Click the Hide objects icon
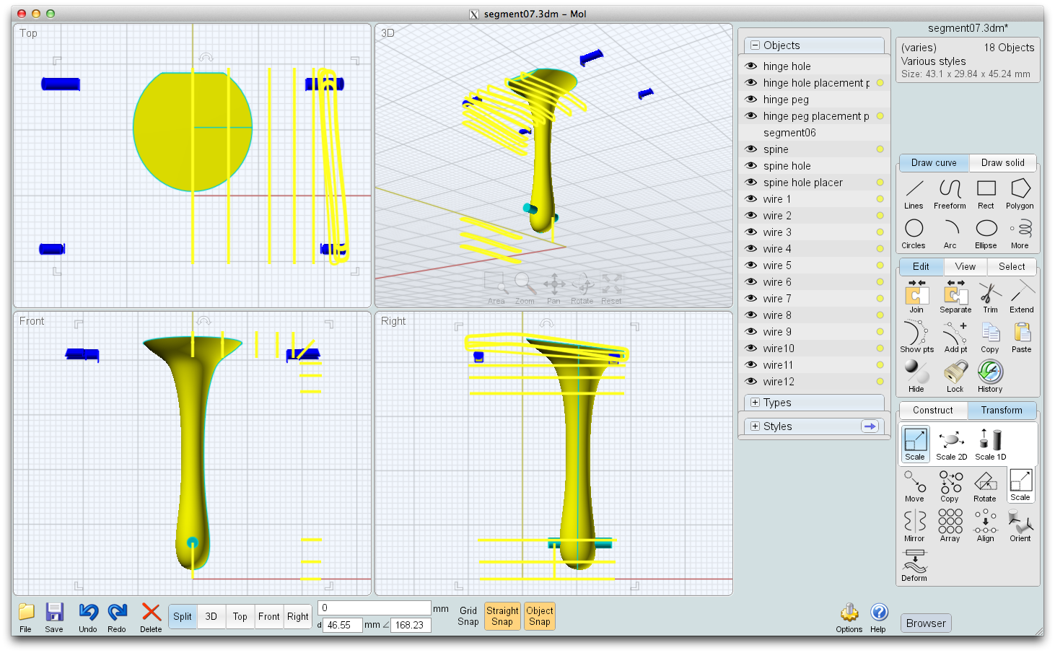 click(x=916, y=377)
